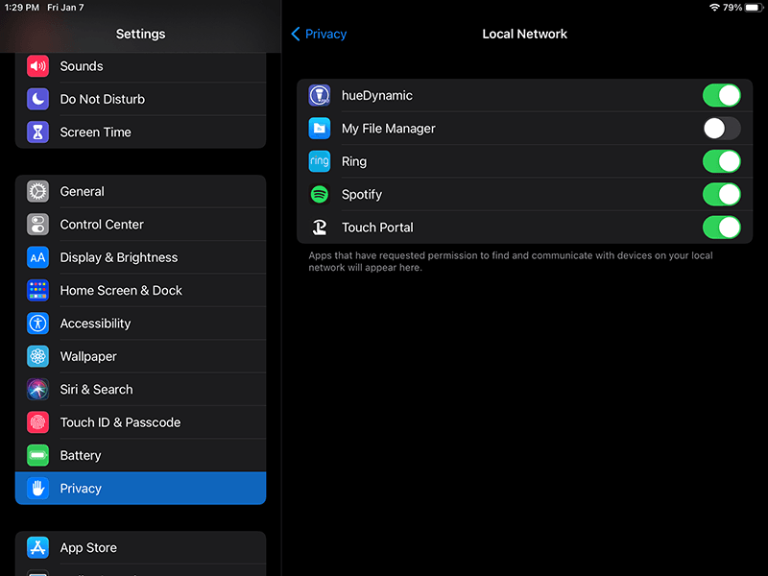
Task: Go to Home Screen & Dock
Action: point(140,291)
